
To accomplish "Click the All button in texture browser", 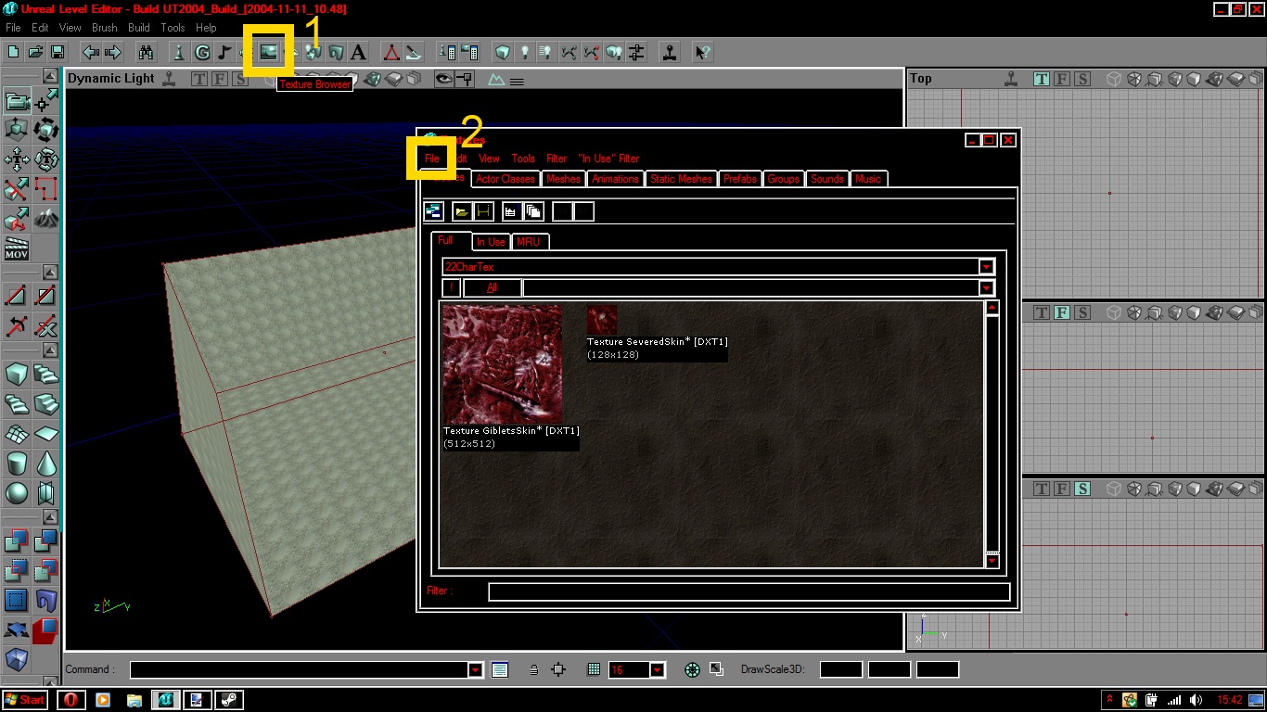I will click(x=492, y=287).
